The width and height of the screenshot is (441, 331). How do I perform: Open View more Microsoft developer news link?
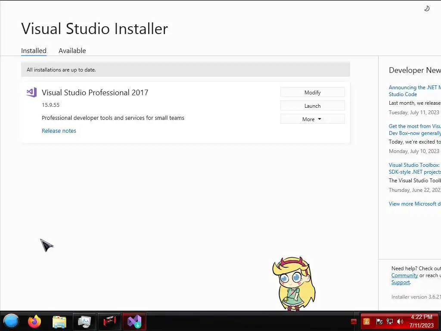click(415, 203)
